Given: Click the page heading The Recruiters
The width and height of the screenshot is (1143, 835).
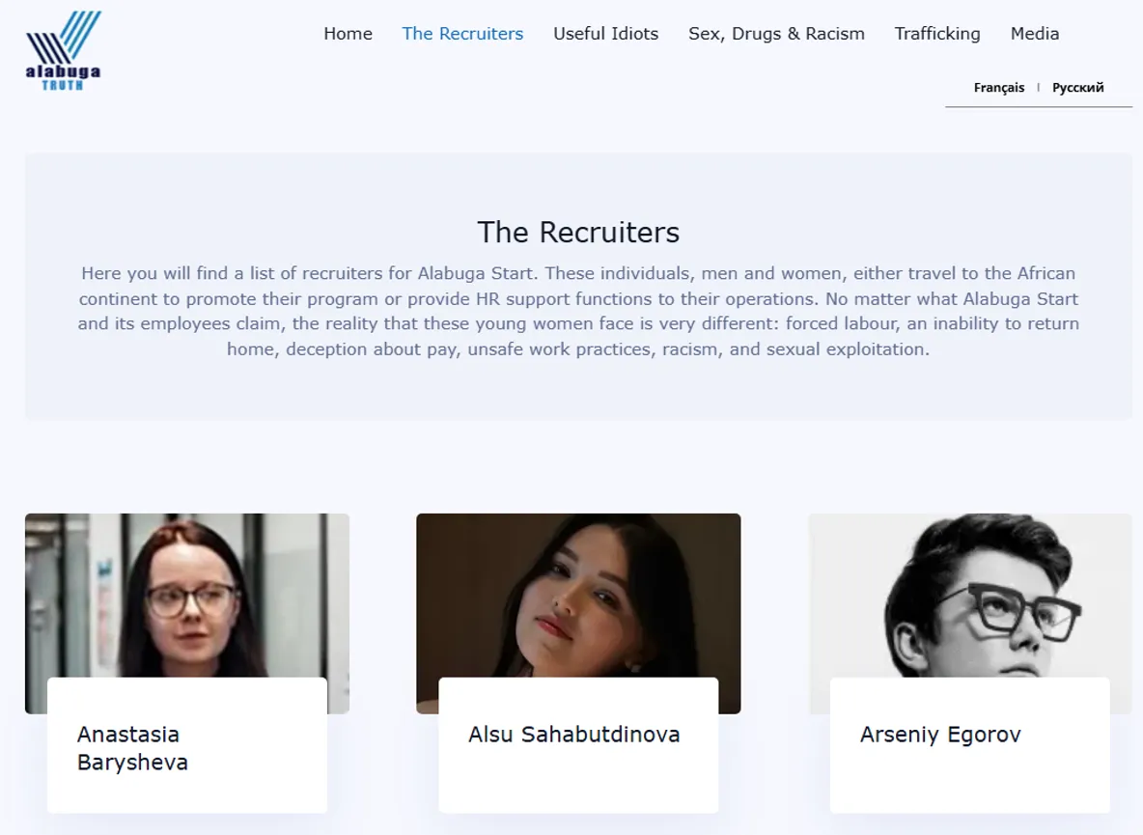Looking at the screenshot, I should [578, 233].
